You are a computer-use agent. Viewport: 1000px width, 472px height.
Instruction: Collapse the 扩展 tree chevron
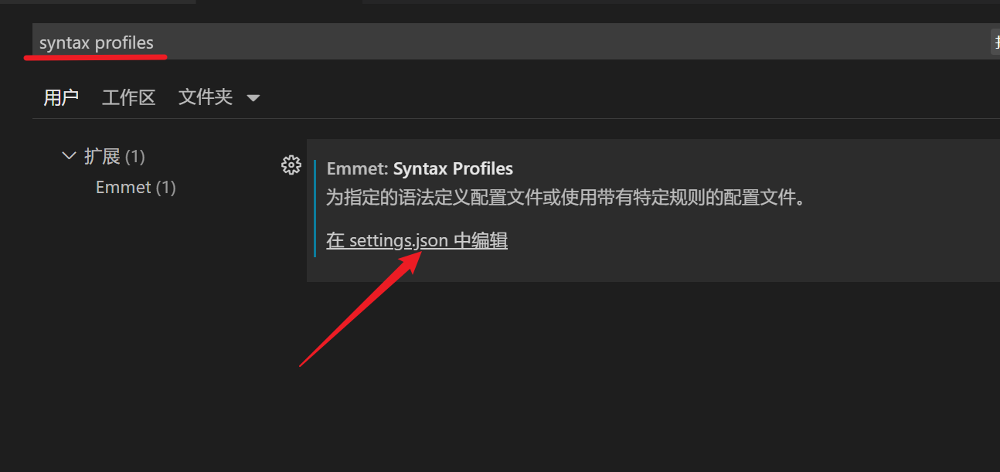(69, 156)
